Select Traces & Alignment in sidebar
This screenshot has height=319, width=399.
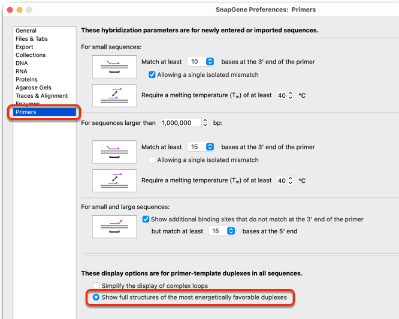coord(42,96)
